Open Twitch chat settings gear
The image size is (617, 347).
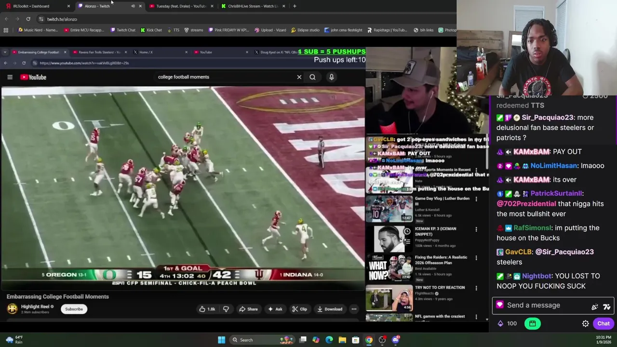click(x=585, y=324)
